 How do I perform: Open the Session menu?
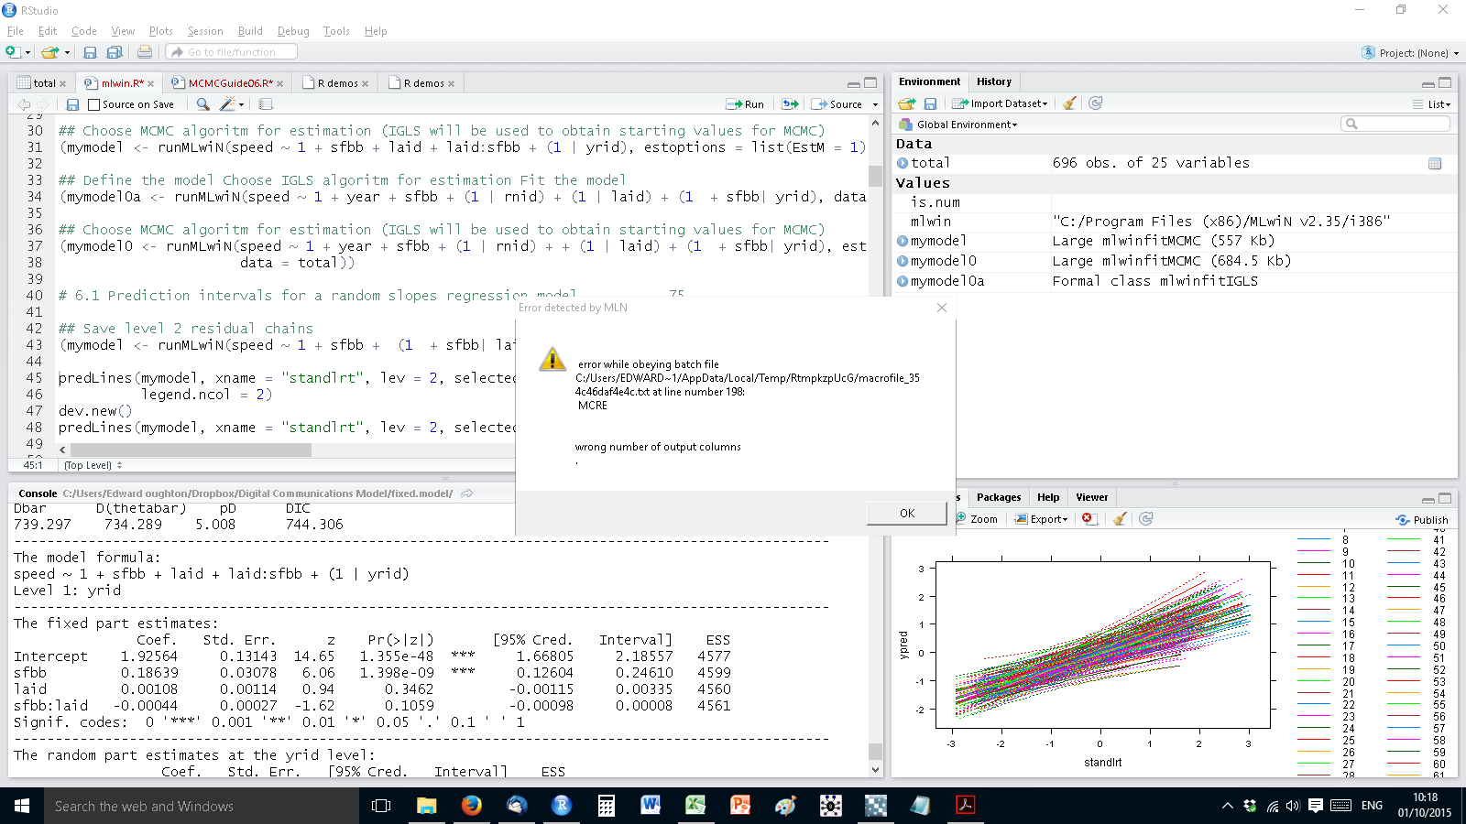[205, 31]
